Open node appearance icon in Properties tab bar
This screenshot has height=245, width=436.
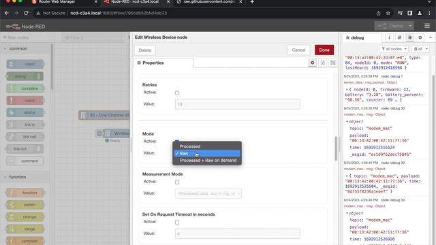(x=333, y=63)
